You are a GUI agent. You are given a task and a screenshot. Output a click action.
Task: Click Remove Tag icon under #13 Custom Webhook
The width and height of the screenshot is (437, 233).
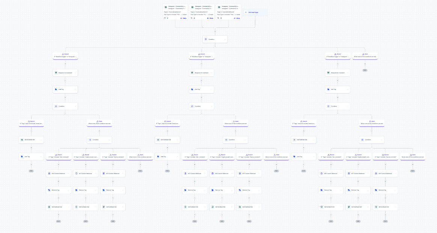click(x=185, y=190)
